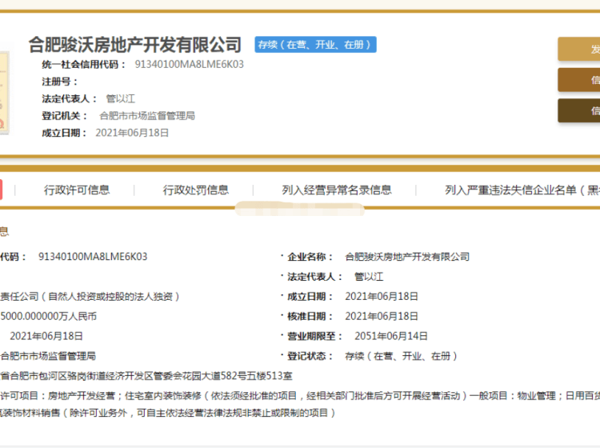
Task: Click the gold 发 button at top right
Action: (x=579, y=50)
